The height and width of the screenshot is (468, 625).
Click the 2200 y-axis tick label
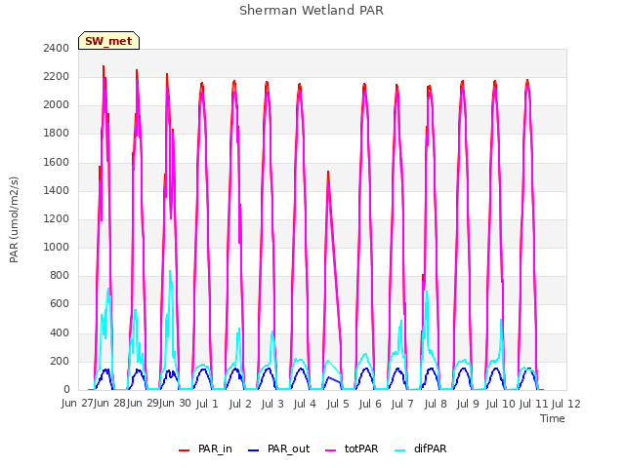click(57, 76)
